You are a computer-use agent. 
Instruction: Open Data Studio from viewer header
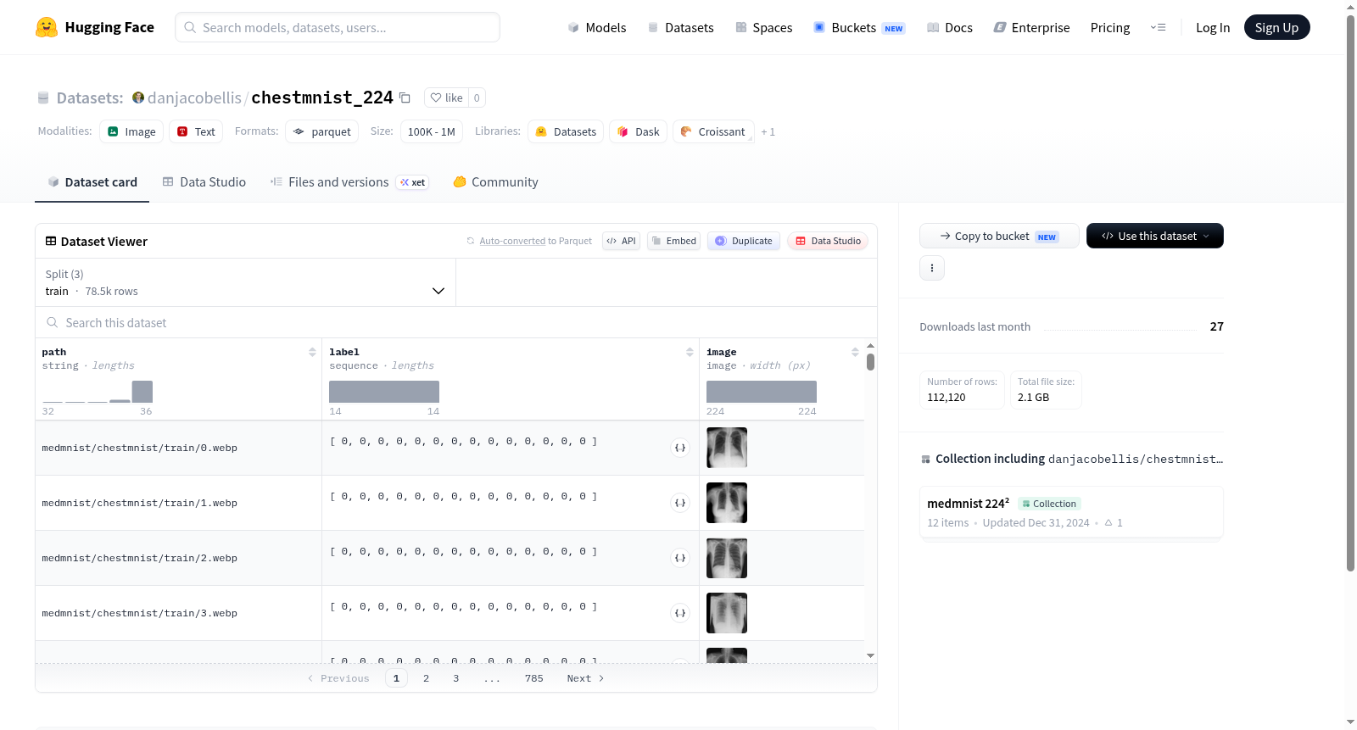[828, 241]
